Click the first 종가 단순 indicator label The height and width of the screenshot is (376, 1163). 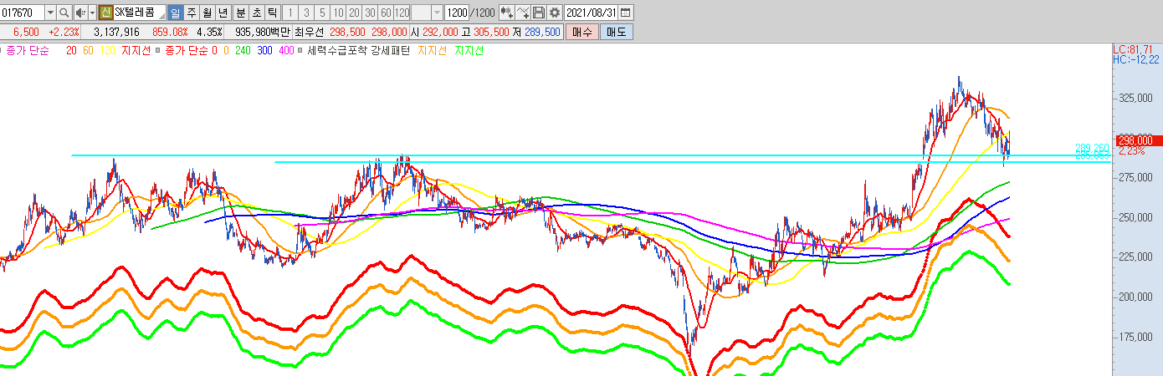tap(27, 51)
